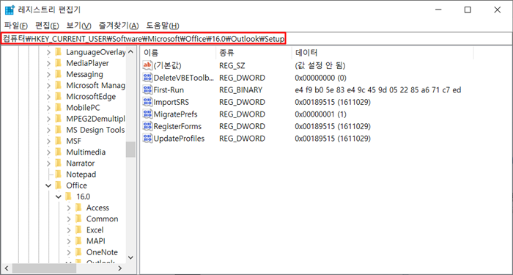Expand the Narrator key
This screenshot has height=275, width=513.
tap(49, 164)
